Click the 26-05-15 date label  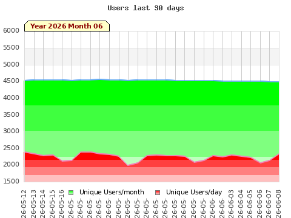click(52, 204)
